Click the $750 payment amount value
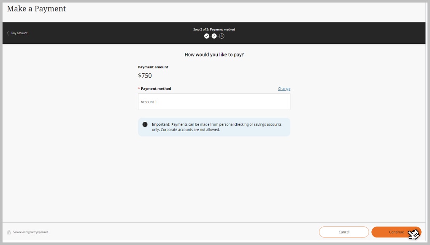 [x=145, y=76]
